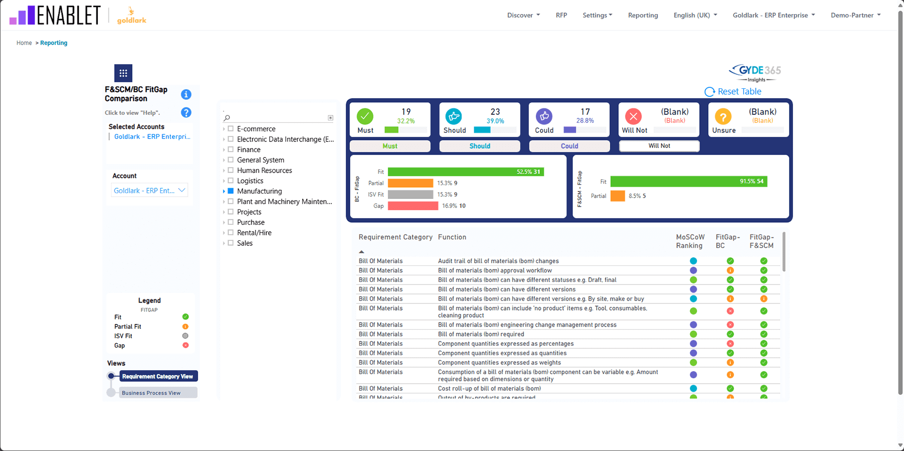This screenshot has height=451, width=904.
Task: Click the grid navigation menu icon
Action: (x=123, y=73)
